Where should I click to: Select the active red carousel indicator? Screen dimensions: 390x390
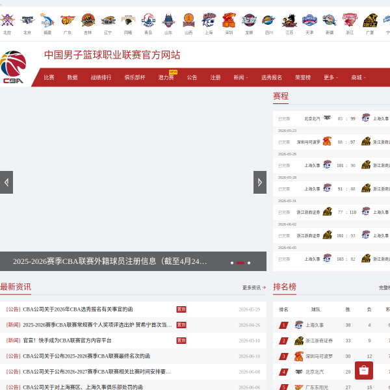tap(240, 263)
